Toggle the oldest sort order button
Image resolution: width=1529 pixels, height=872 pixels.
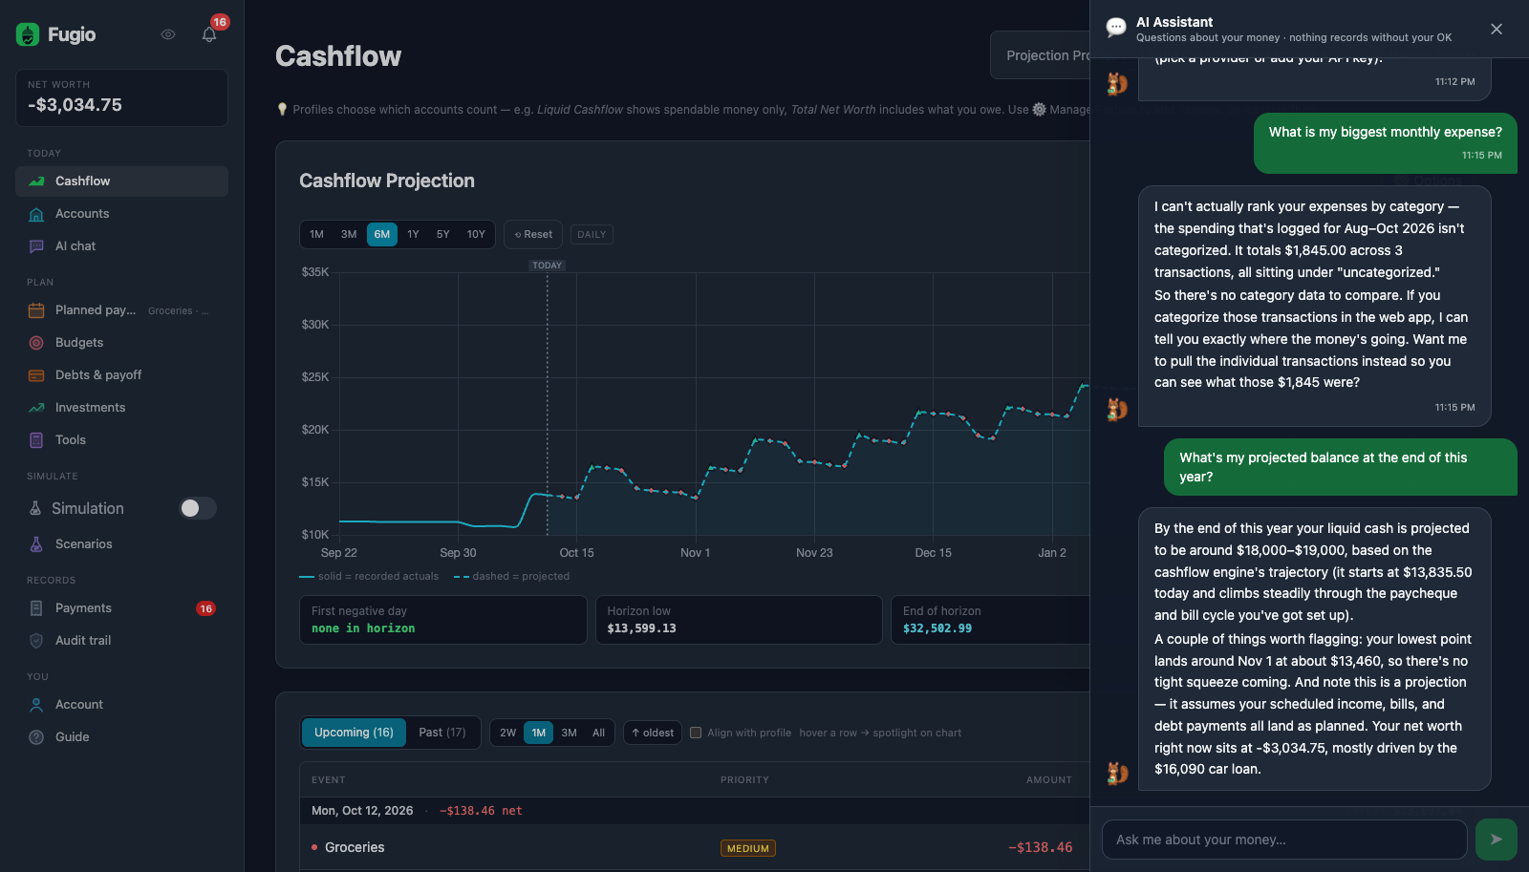click(653, 733)
